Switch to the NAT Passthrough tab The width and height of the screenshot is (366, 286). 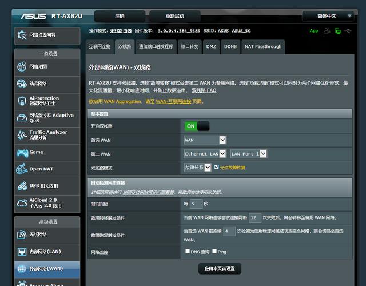click(x=263, y=47)
